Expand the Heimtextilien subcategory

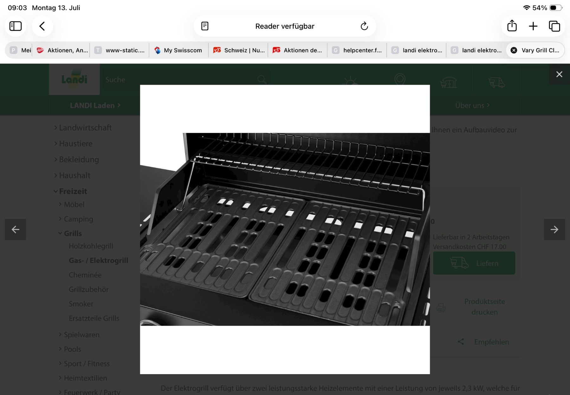click(83, 378)
